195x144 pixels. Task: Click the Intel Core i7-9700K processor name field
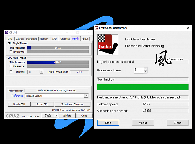pos(57,90)
